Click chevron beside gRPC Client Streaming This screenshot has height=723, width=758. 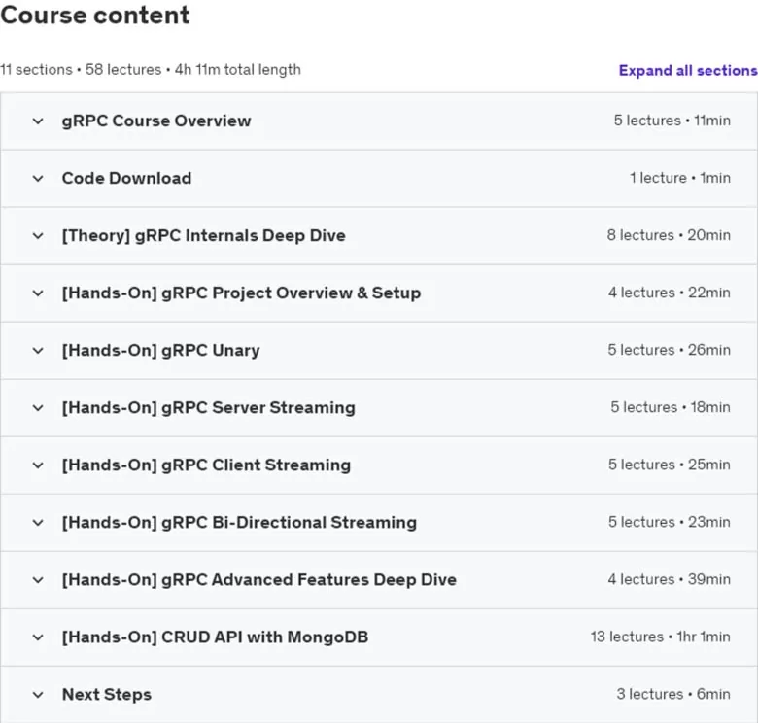point(38,465)
